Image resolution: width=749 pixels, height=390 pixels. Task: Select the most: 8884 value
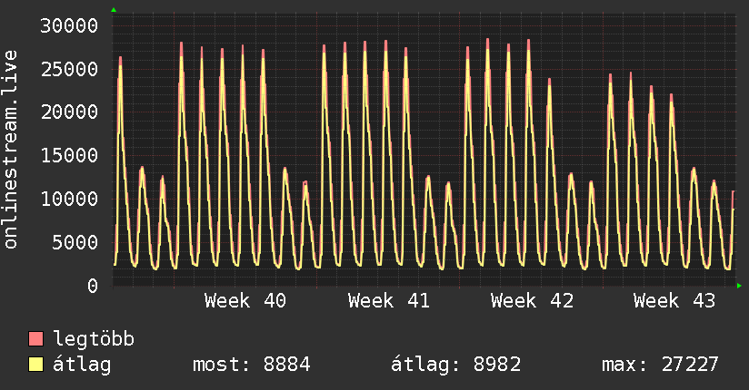pyautogui.click(x=252, y=365)
